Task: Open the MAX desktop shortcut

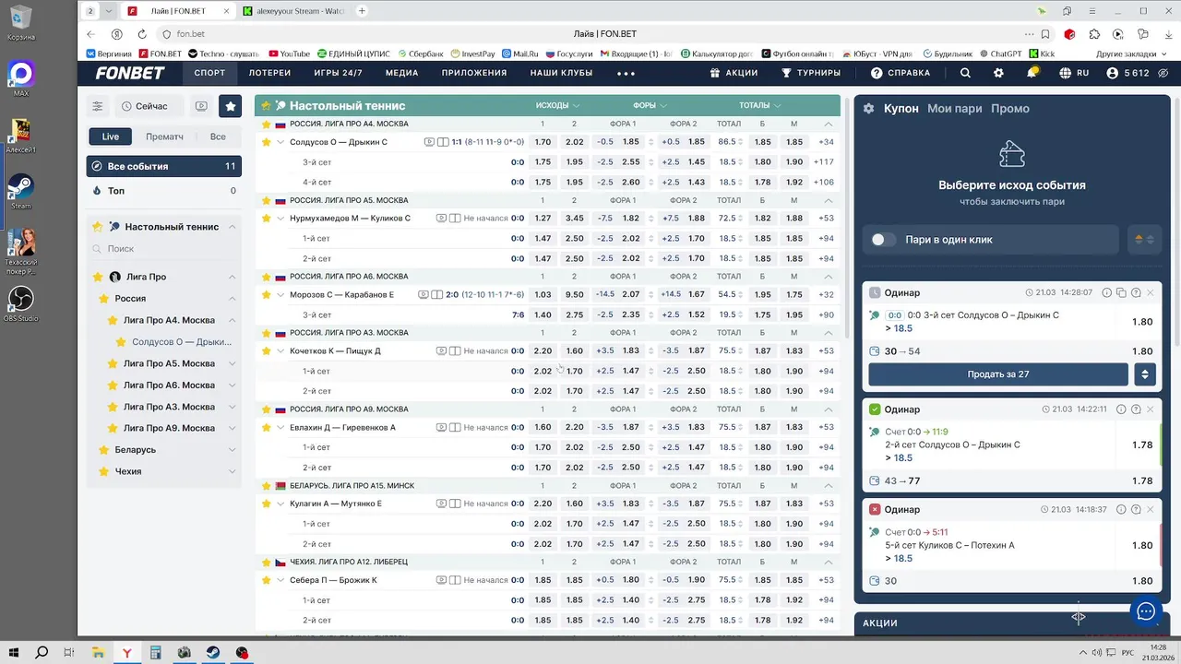Action: [20, 78]
